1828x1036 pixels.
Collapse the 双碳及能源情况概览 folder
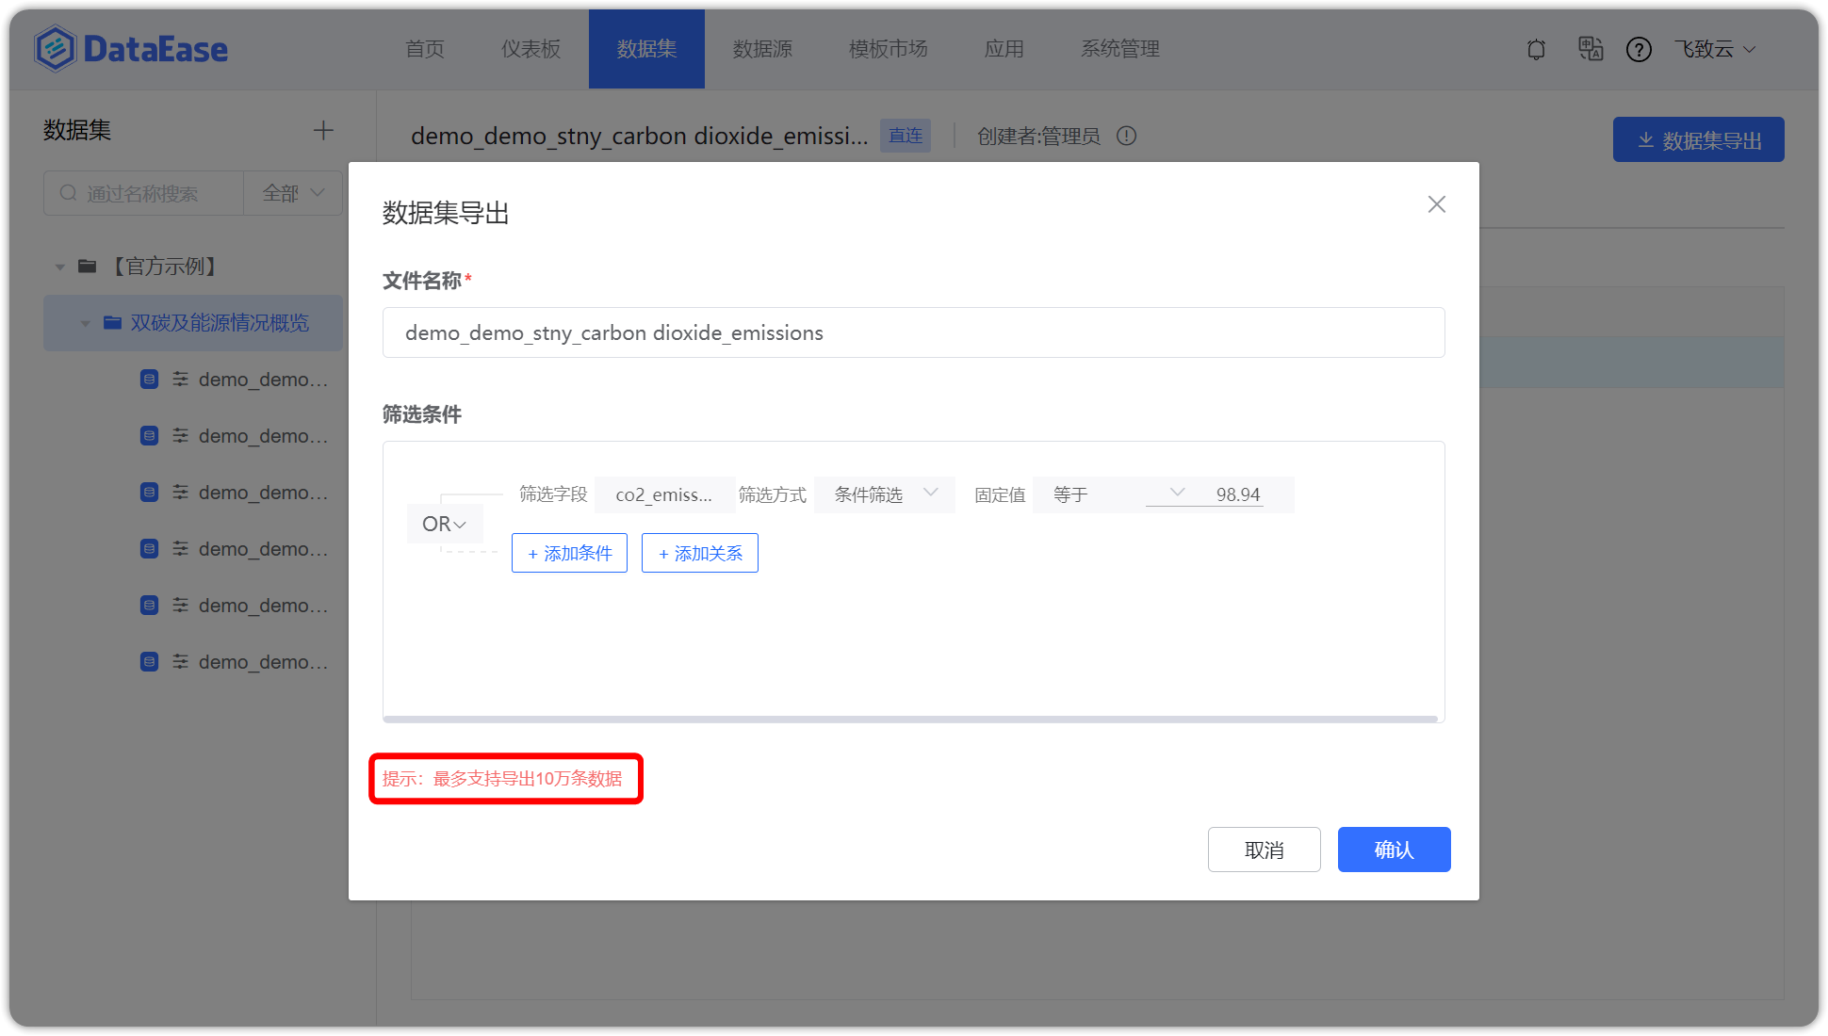coord(83,323)
